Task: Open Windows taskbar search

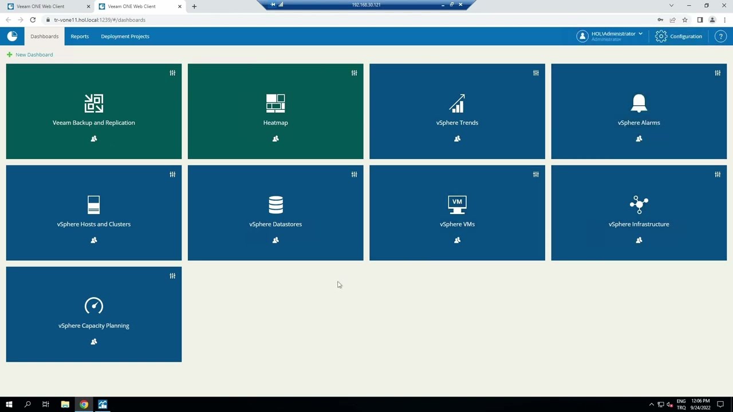Action: pyautogui.click(x=27, y=405)
